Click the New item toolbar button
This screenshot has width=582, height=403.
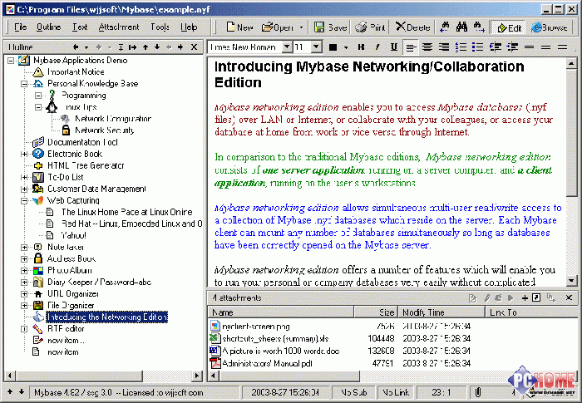(x=239, y=27)
